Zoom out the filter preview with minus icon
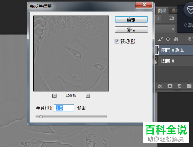 click(54, 96)
